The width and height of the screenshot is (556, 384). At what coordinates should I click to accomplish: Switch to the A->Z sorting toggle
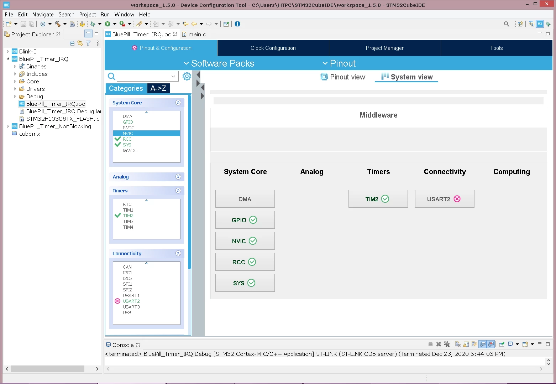click(158, 88)
